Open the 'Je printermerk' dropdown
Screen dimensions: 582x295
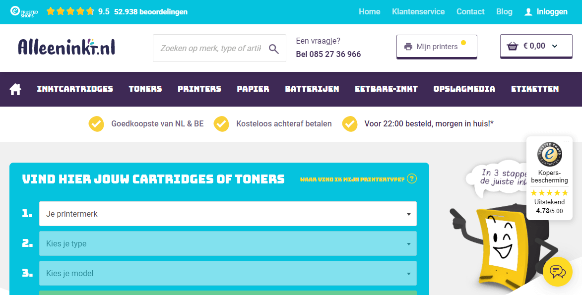click(x=228, y=214)
